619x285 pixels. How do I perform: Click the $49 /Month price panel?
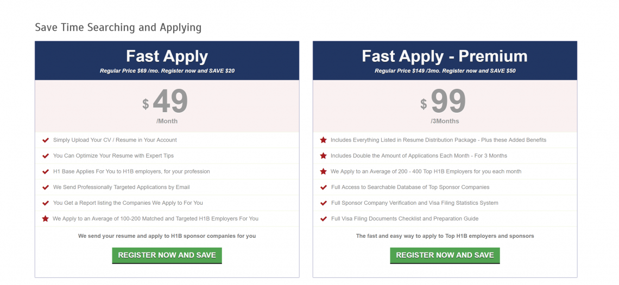pyautogui.click(x=167, y=106)
